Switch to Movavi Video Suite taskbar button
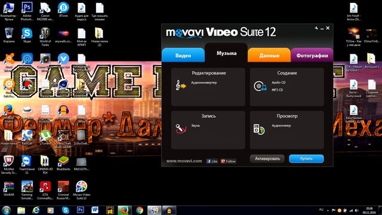This screenshot has width=382, height=215. [154, 210]
